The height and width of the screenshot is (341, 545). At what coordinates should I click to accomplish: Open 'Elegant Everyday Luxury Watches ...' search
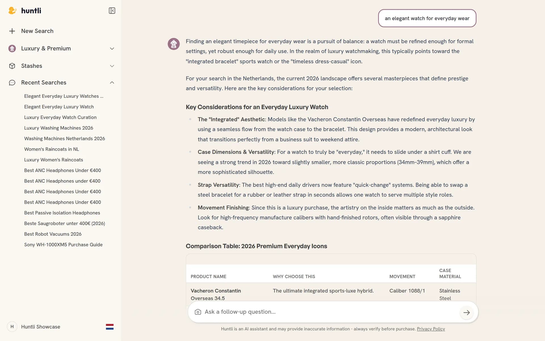tap(64, 96)
